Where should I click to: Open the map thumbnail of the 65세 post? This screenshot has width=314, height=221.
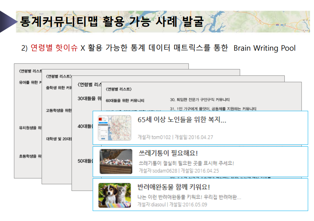pos(114,128)
